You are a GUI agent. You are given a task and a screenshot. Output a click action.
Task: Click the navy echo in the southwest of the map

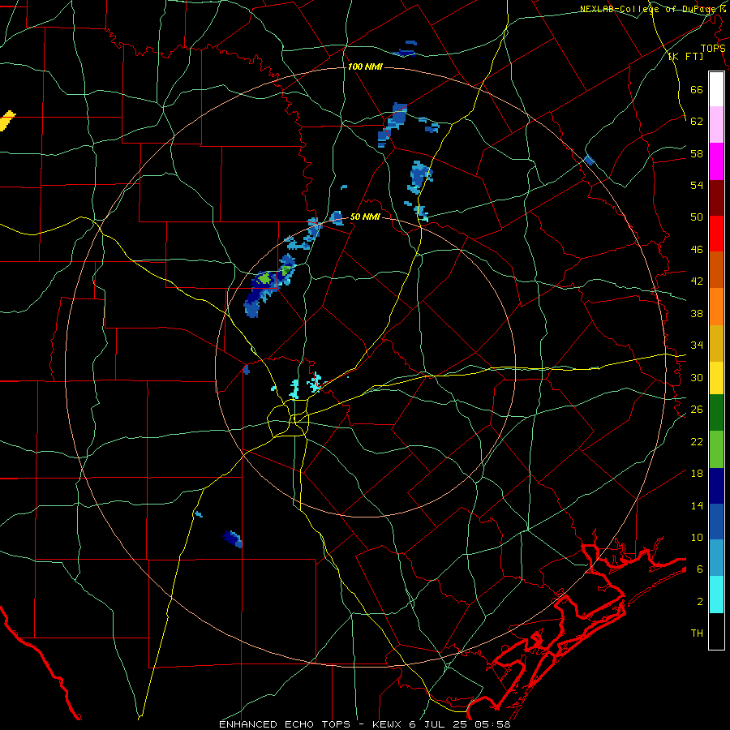click(232, 539)
